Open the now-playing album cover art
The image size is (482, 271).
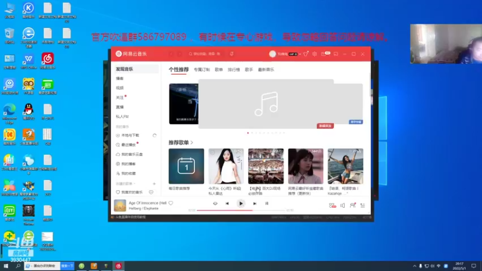pos(120,205)
